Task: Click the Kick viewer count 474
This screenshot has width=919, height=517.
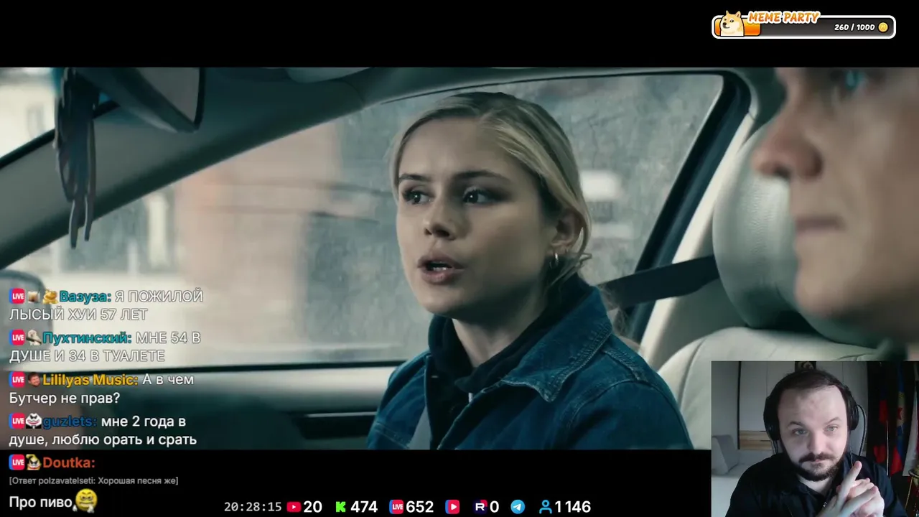Action: (364, 507)
